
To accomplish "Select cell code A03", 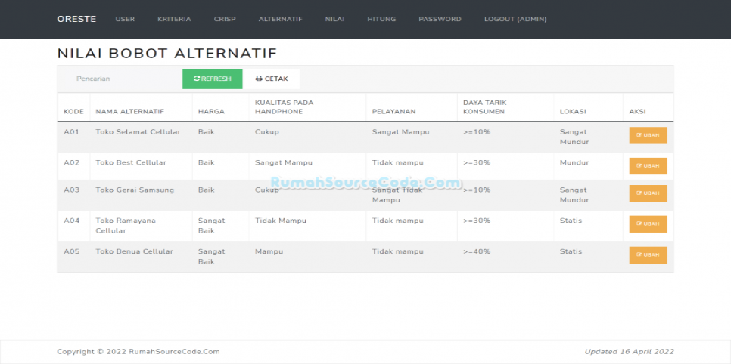I will tap(71, 190).
